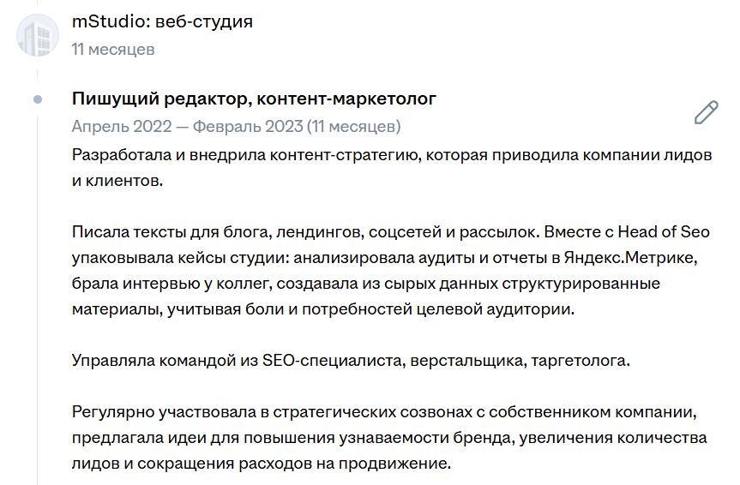Click the timeline bullet beside the job title
This screenshot has width=740, height=485.
point(38,99)
